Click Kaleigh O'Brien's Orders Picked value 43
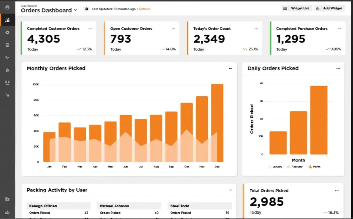Image resolution: width=353 pixels, height=219 pixels. click(x=86, y=213)
